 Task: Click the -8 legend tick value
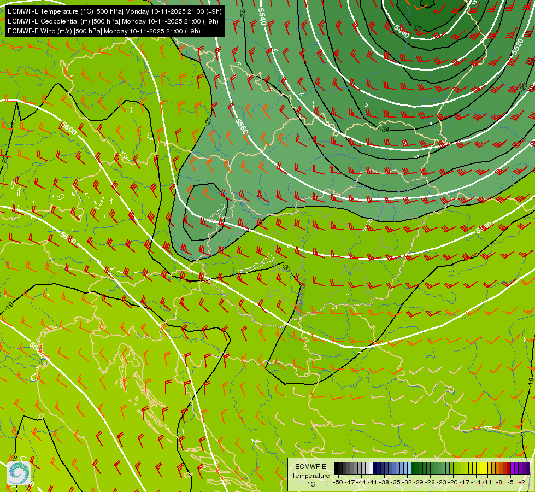(x=499, y=482)
